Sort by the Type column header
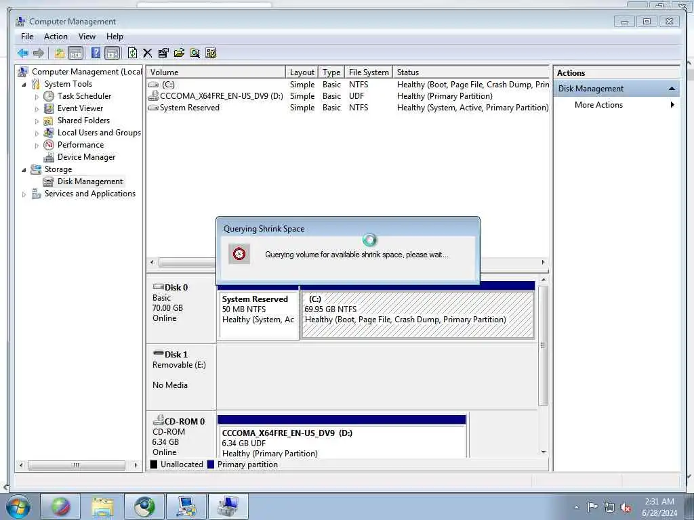 pos(331,72)
